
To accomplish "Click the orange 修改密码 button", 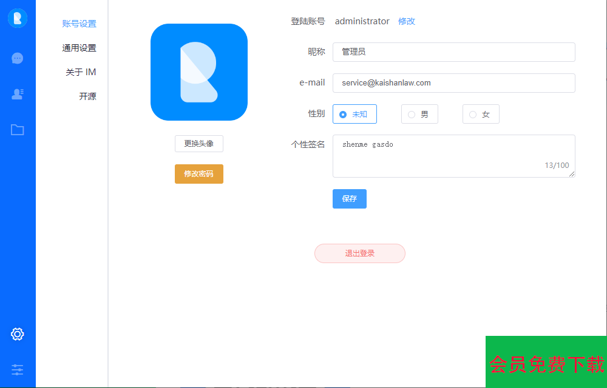I will pyautogui.click(x=199, y=174).
